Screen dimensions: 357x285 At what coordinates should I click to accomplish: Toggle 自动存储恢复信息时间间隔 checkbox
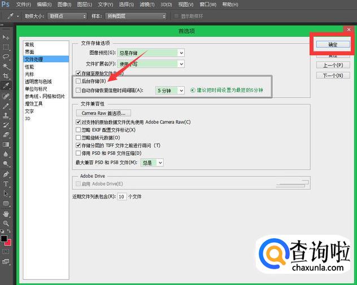79,90
